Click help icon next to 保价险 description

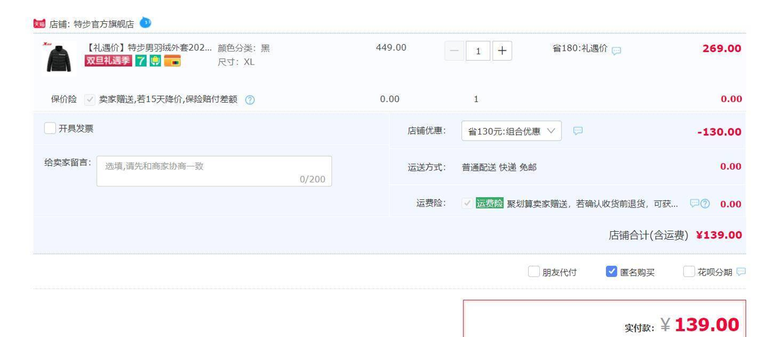coord(250,100)
